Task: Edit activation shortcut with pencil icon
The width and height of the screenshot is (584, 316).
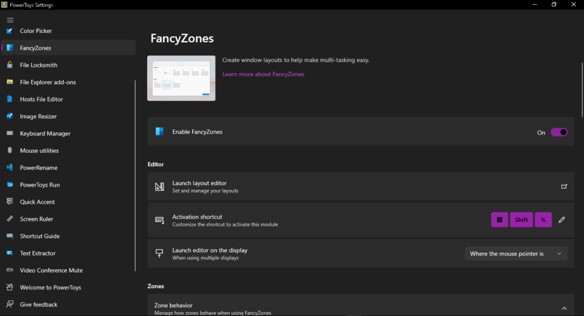Action: point(562,220)
